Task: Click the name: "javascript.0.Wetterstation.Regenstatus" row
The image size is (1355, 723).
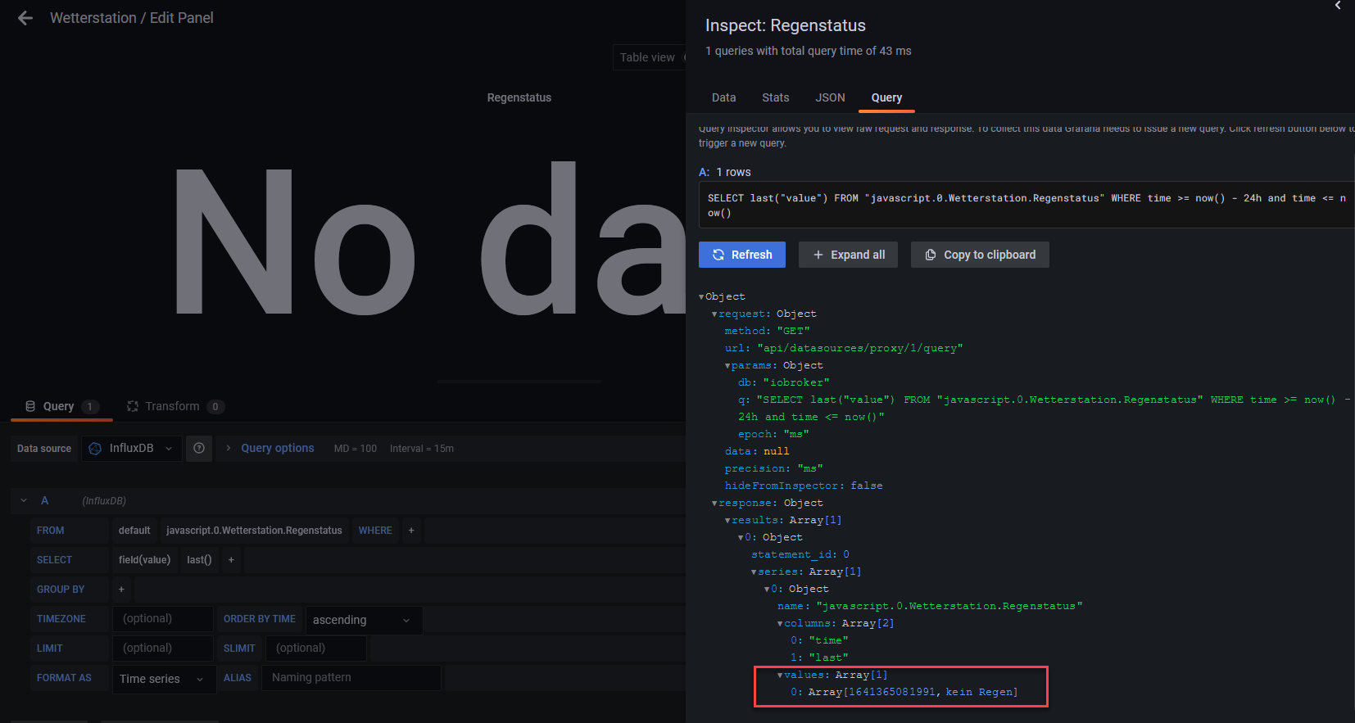Action: click(930, 607)
